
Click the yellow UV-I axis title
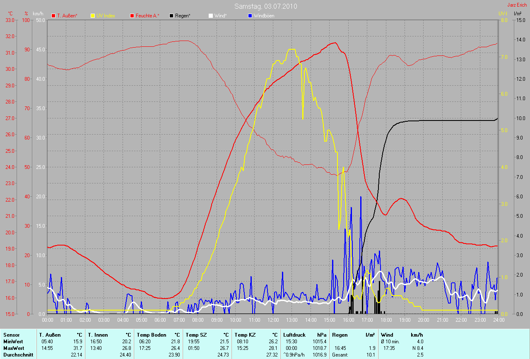click(503, 14)
